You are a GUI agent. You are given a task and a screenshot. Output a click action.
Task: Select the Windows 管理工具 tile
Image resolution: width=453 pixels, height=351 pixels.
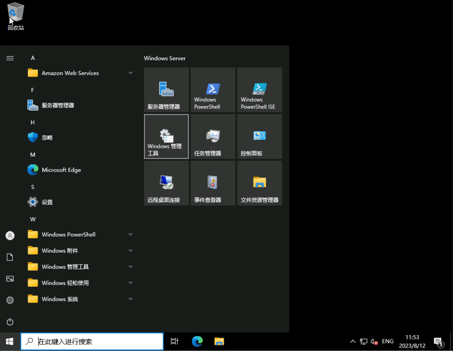coord(166,136)
